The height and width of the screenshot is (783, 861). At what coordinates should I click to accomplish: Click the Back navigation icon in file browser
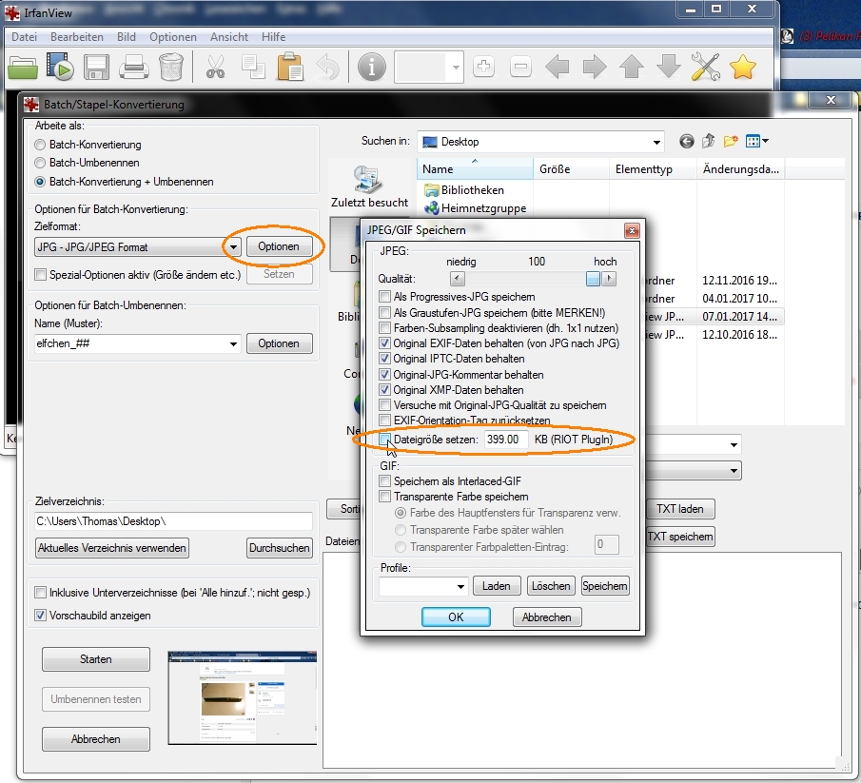tap(686, 142)
